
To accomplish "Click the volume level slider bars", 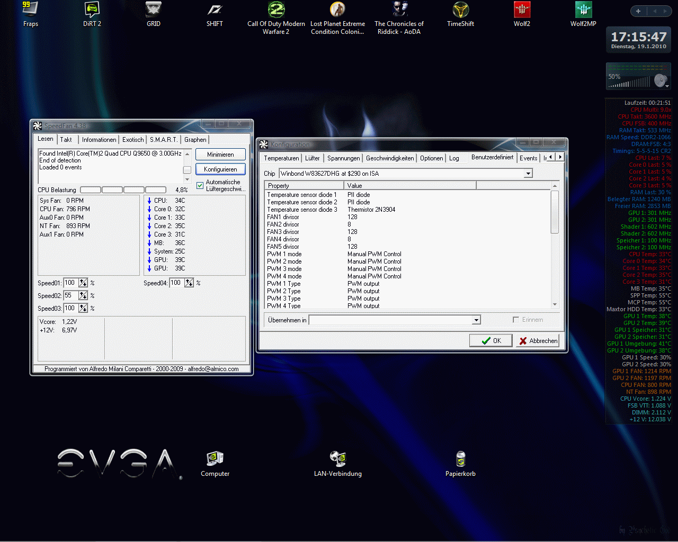I will [629, 83].
